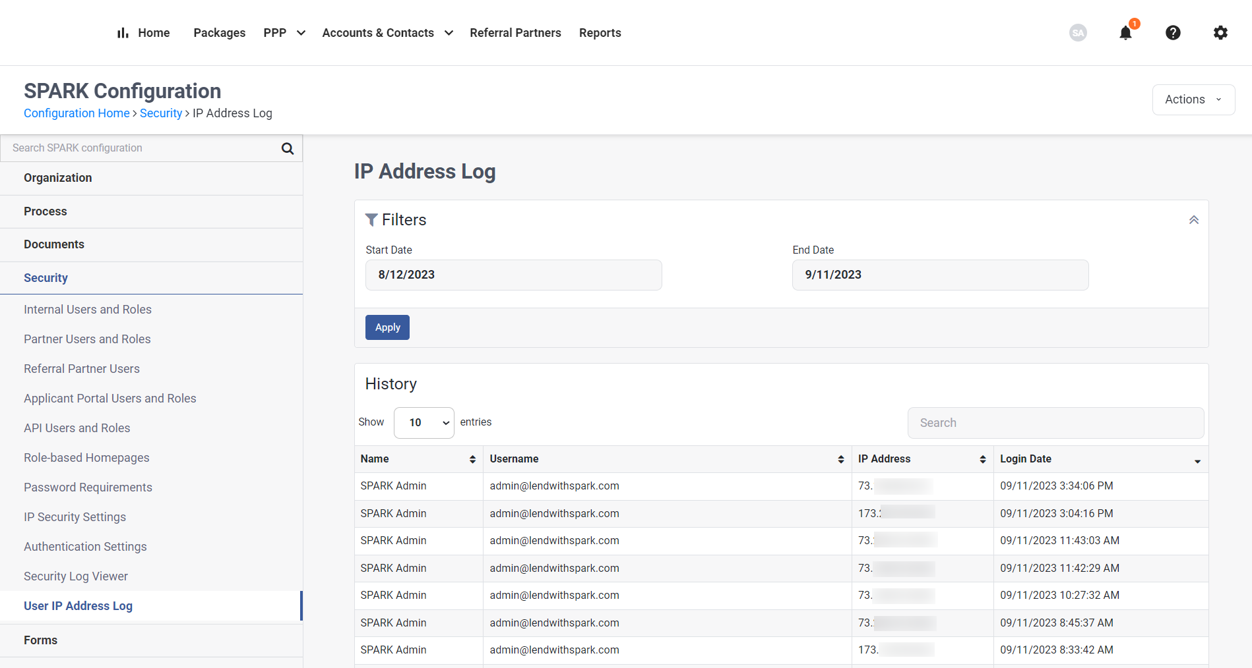Open API Users and Roles
The height and width of the screenshot is (668, 1252).
click(77, 428)
